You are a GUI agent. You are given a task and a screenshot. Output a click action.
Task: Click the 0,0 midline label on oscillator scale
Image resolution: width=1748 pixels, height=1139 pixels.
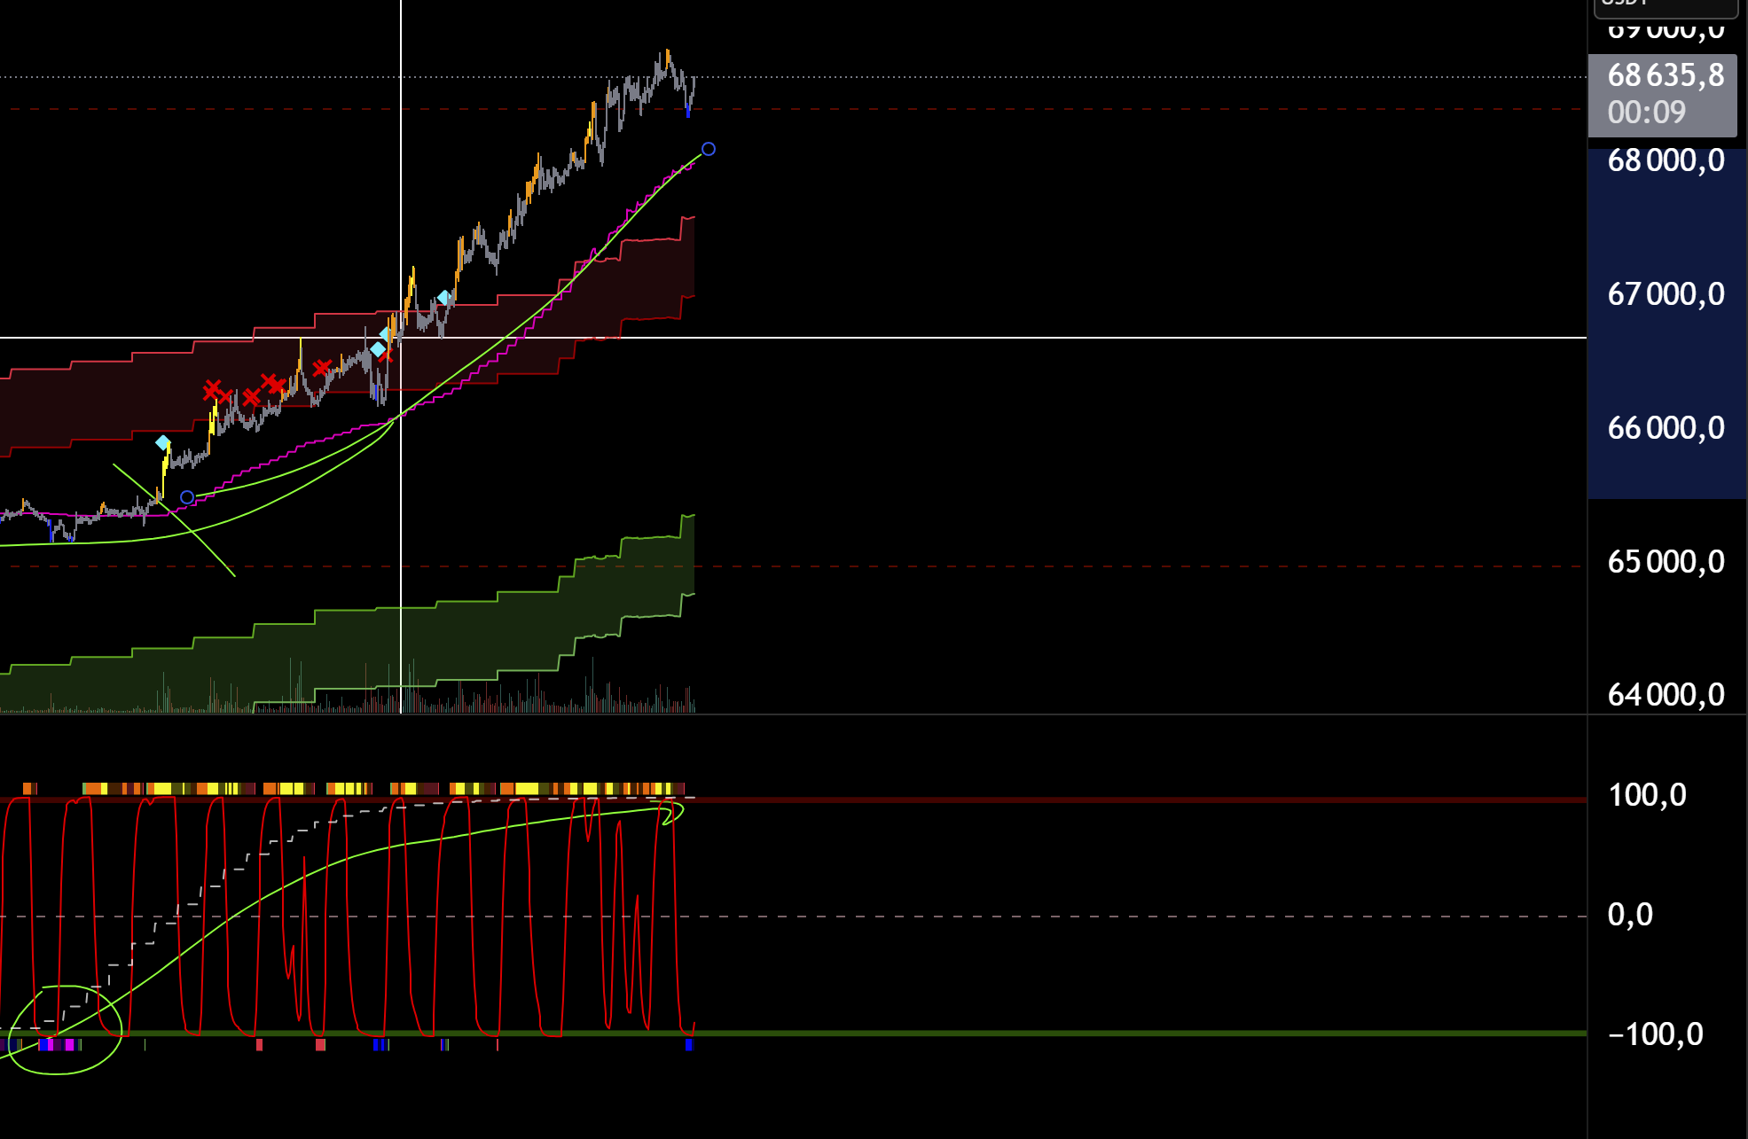[x=1630, y=915]
